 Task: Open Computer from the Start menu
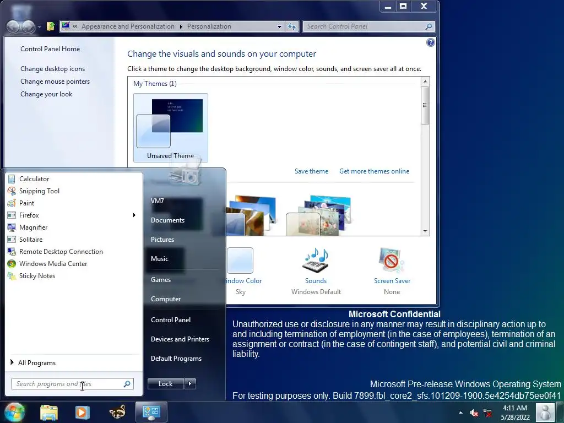(165, 299)
